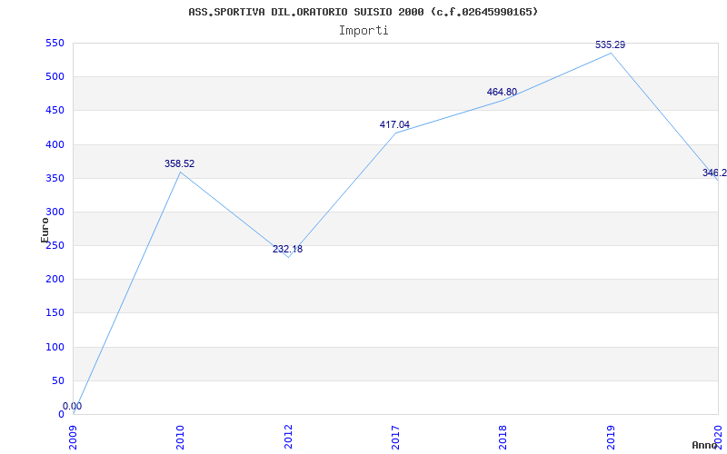Click the 100 y-axis tick label
727x454 pixels.
click(55, 347)
